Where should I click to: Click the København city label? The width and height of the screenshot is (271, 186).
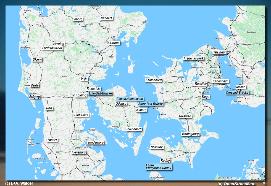pos(220,81)
